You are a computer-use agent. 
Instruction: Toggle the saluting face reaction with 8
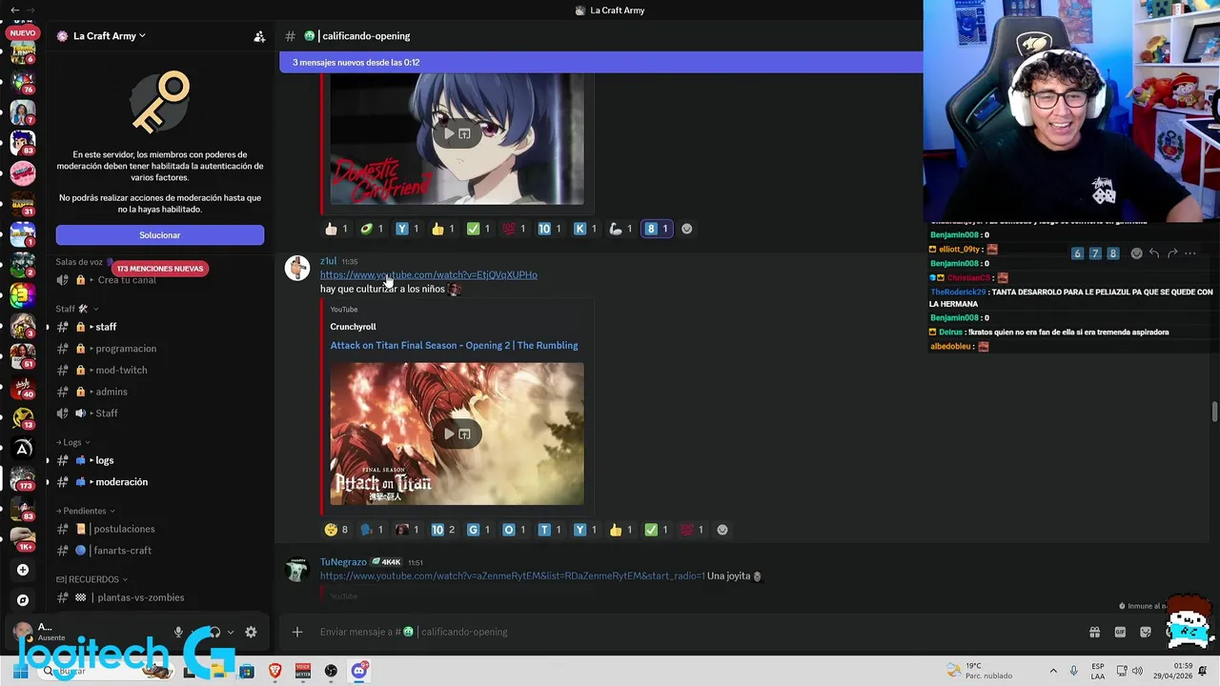point(336,530)
